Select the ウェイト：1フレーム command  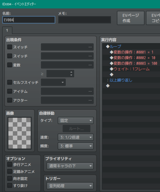coord(131,69)
